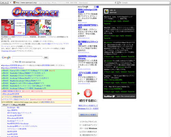This screenshot has width=171, height=137.
Task: Open JavaScript(一般) list link
Action: 13,108
